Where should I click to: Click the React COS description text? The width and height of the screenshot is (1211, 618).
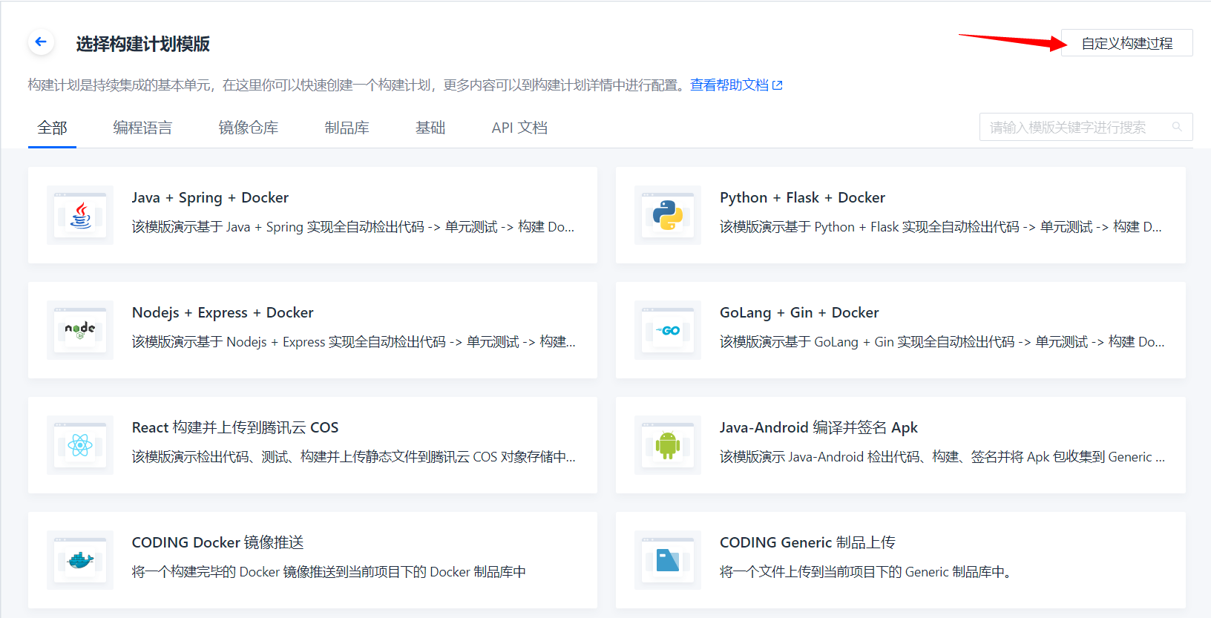353,457
